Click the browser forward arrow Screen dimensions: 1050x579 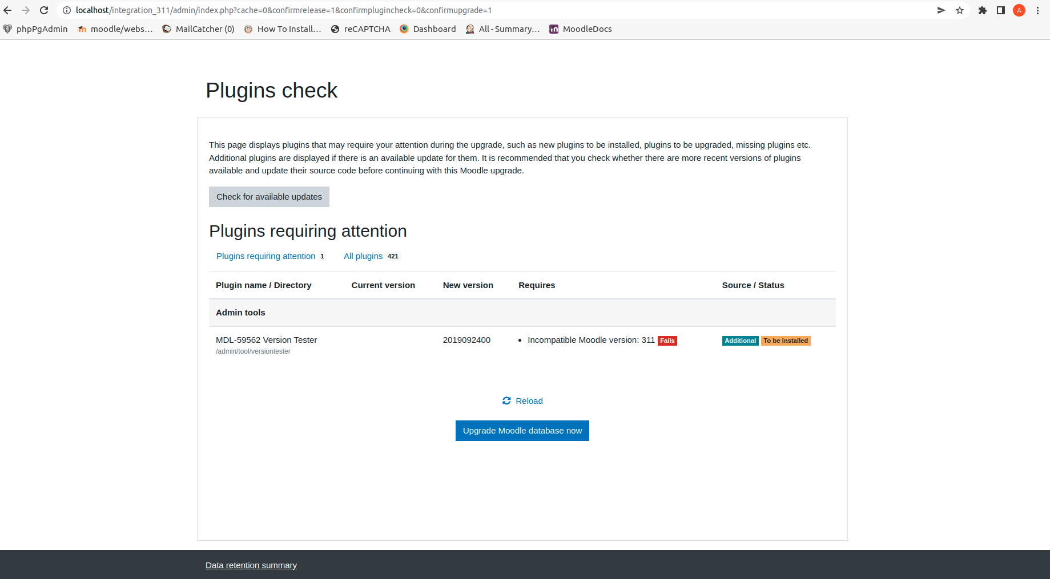pyautogui.click(x=26, y=10)
